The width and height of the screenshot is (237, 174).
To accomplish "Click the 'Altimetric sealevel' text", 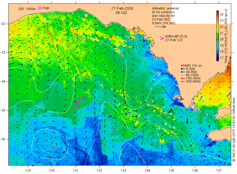I will pos(165,8).
